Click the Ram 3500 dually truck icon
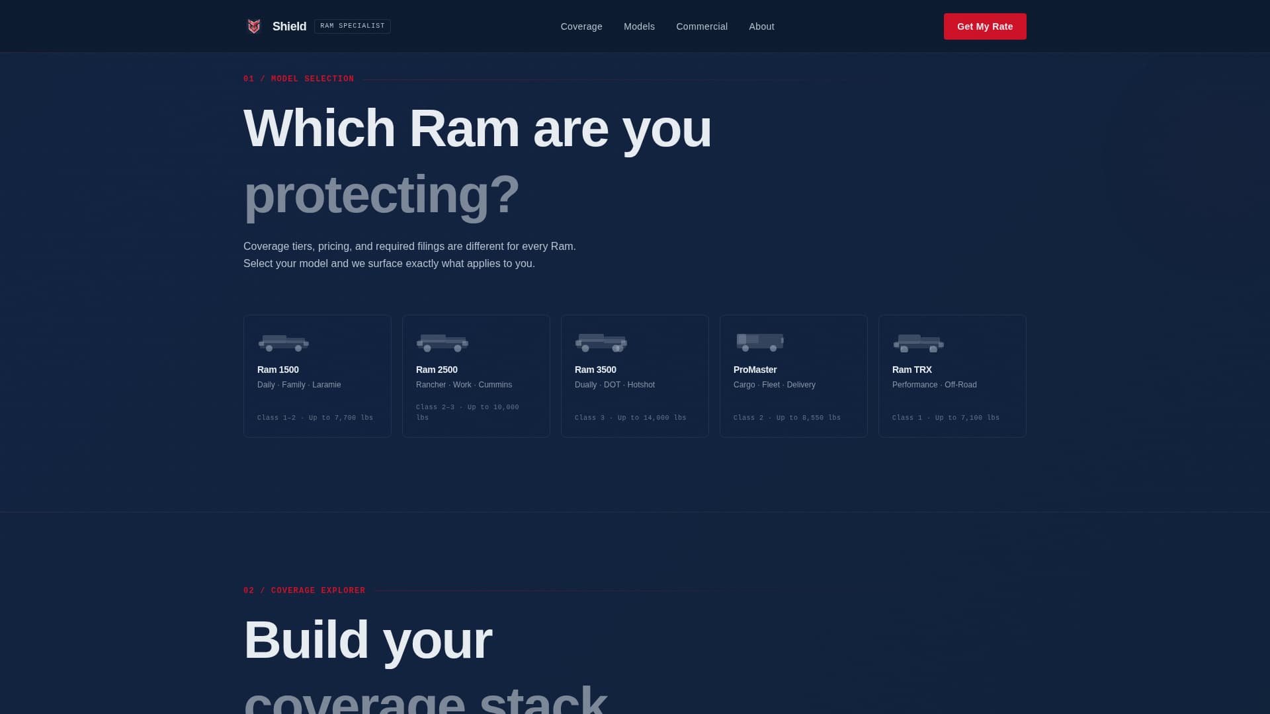The image size is (1270, 714). (601, 342)
